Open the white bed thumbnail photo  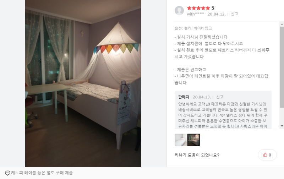pyautogui.click(x=181, y=140)
